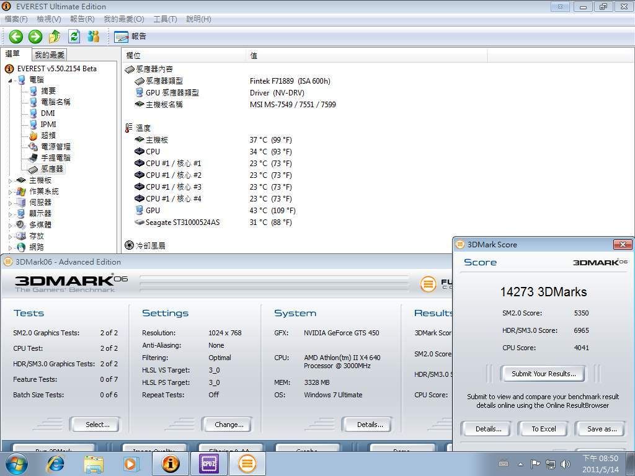Generate a report with the 報告 toolbar button
The height and width of the screenshot is (476, 635).
[x=130, y=37]
